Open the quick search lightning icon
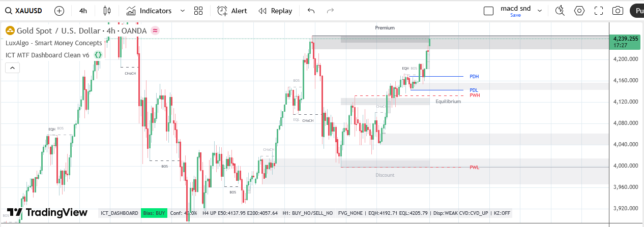 [x=560, y=11]
